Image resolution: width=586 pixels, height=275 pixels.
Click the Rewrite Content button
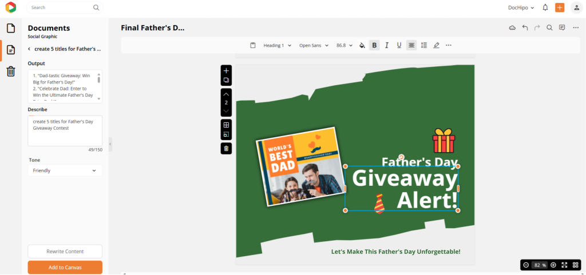[x=65, y=252]
